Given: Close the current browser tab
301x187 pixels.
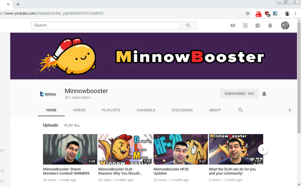Looking at the screenshot, I should point(8,4).
